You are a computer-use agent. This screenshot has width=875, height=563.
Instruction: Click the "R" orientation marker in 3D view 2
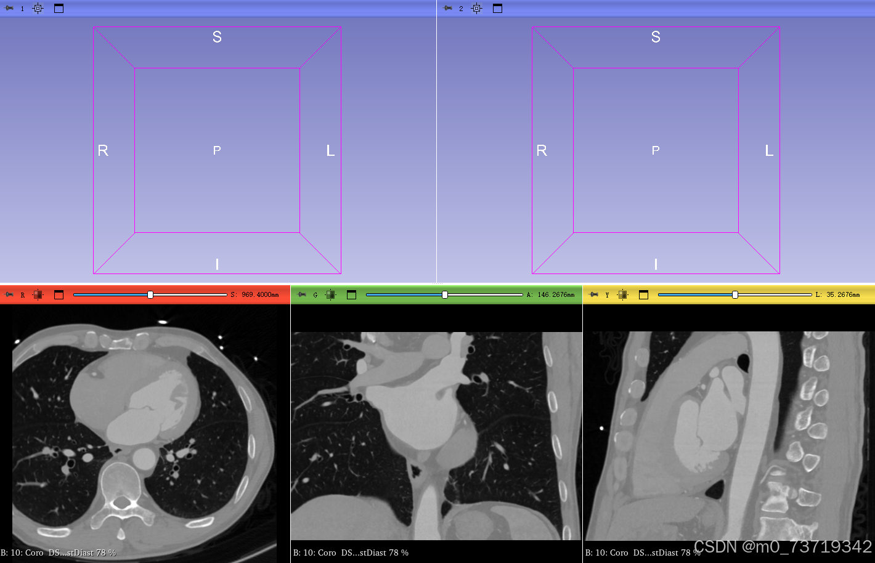542,150
